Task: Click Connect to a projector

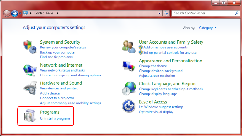Action: (57, 98)
